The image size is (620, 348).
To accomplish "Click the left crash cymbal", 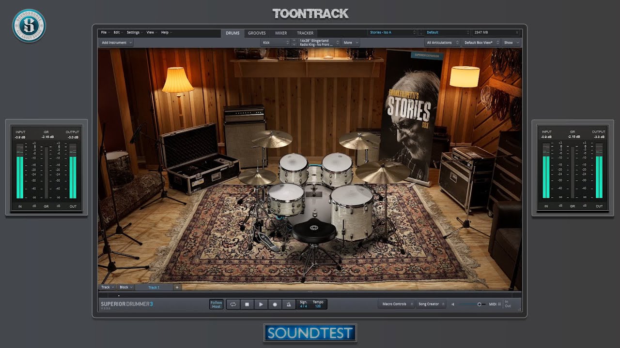I will (x=272, y=139).
